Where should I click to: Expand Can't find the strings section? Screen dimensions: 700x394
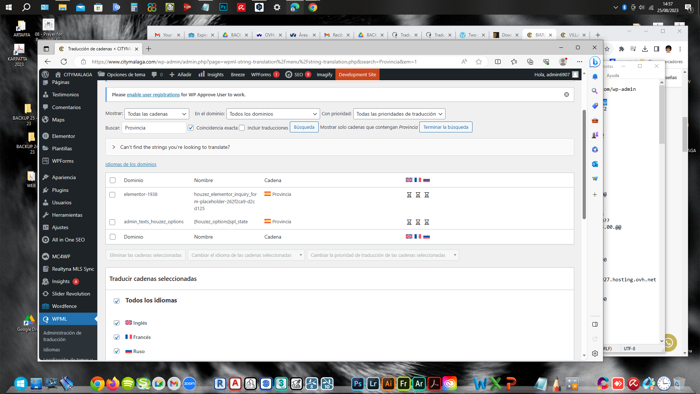339,147
